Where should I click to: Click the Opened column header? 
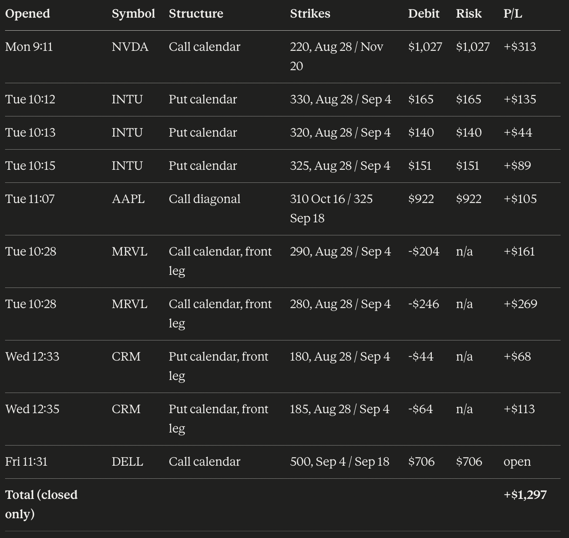(x=27, y=13)
